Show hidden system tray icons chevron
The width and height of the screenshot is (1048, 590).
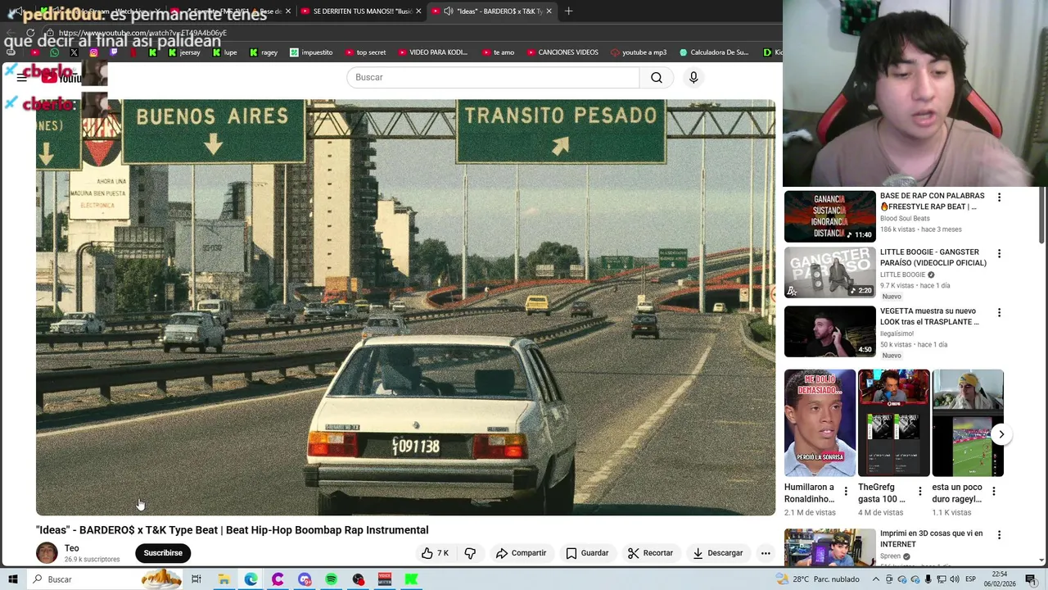[x=876, y=579]
